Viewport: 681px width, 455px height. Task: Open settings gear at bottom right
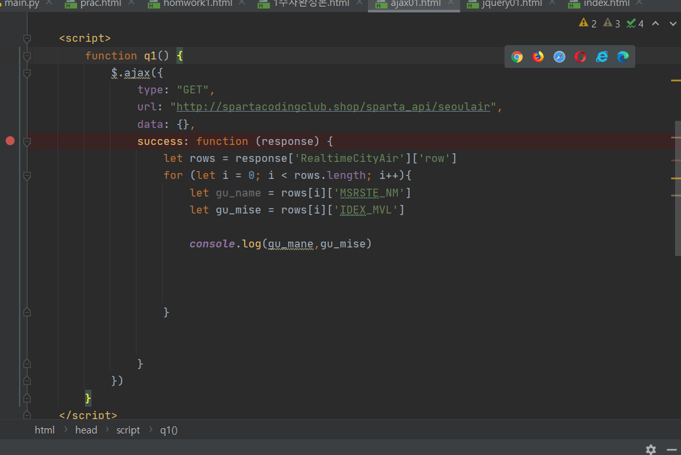(650, 449)
